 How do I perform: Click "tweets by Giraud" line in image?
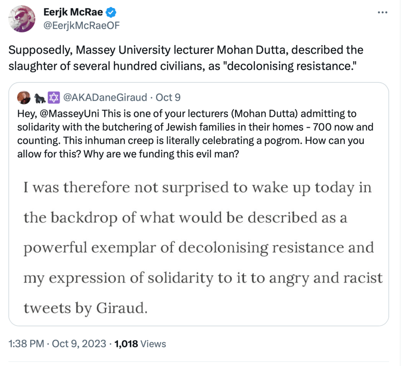pyautogui.click(x=84, y=308)
